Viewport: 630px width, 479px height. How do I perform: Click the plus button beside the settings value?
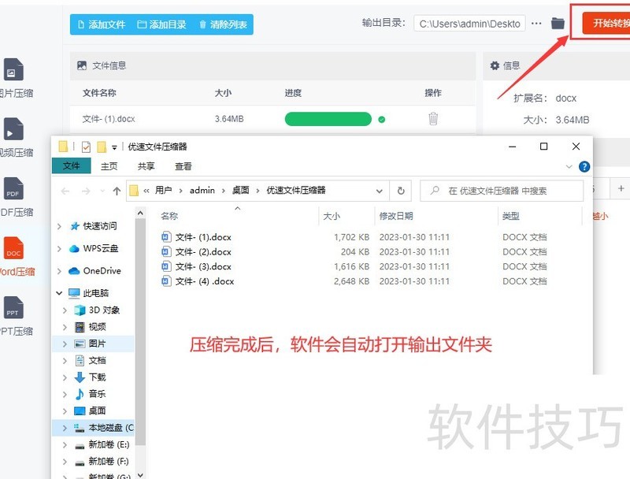pos(621,188)
